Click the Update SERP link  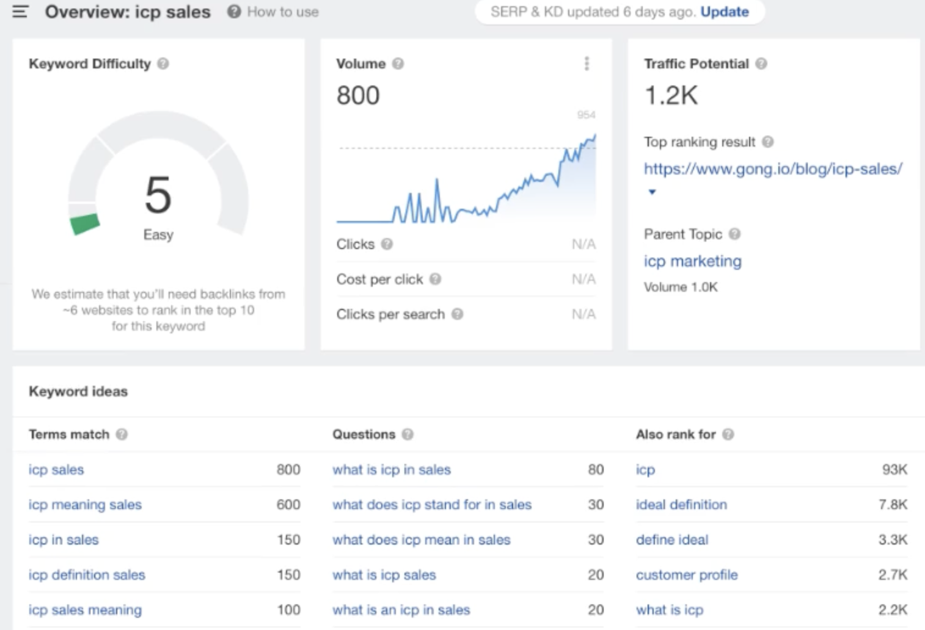pyautogui.click(x=724, y=12)
